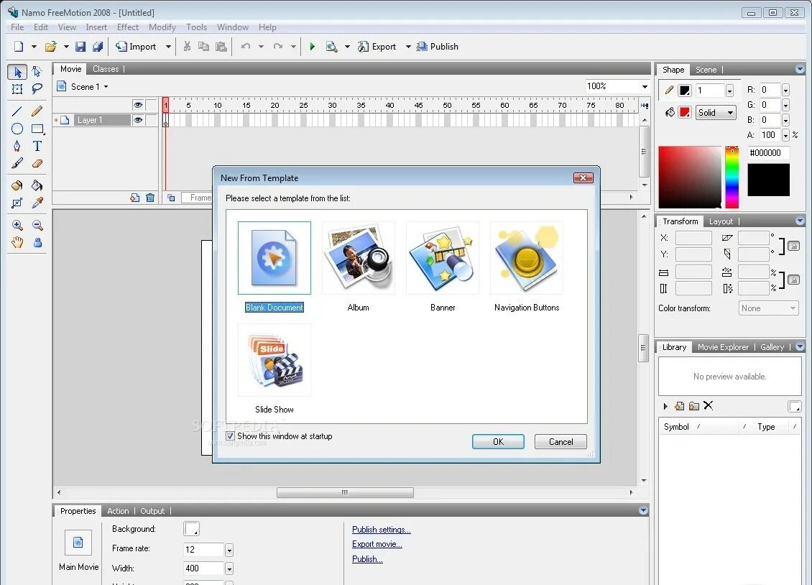Select the Hand tool

tap(17, 242)
